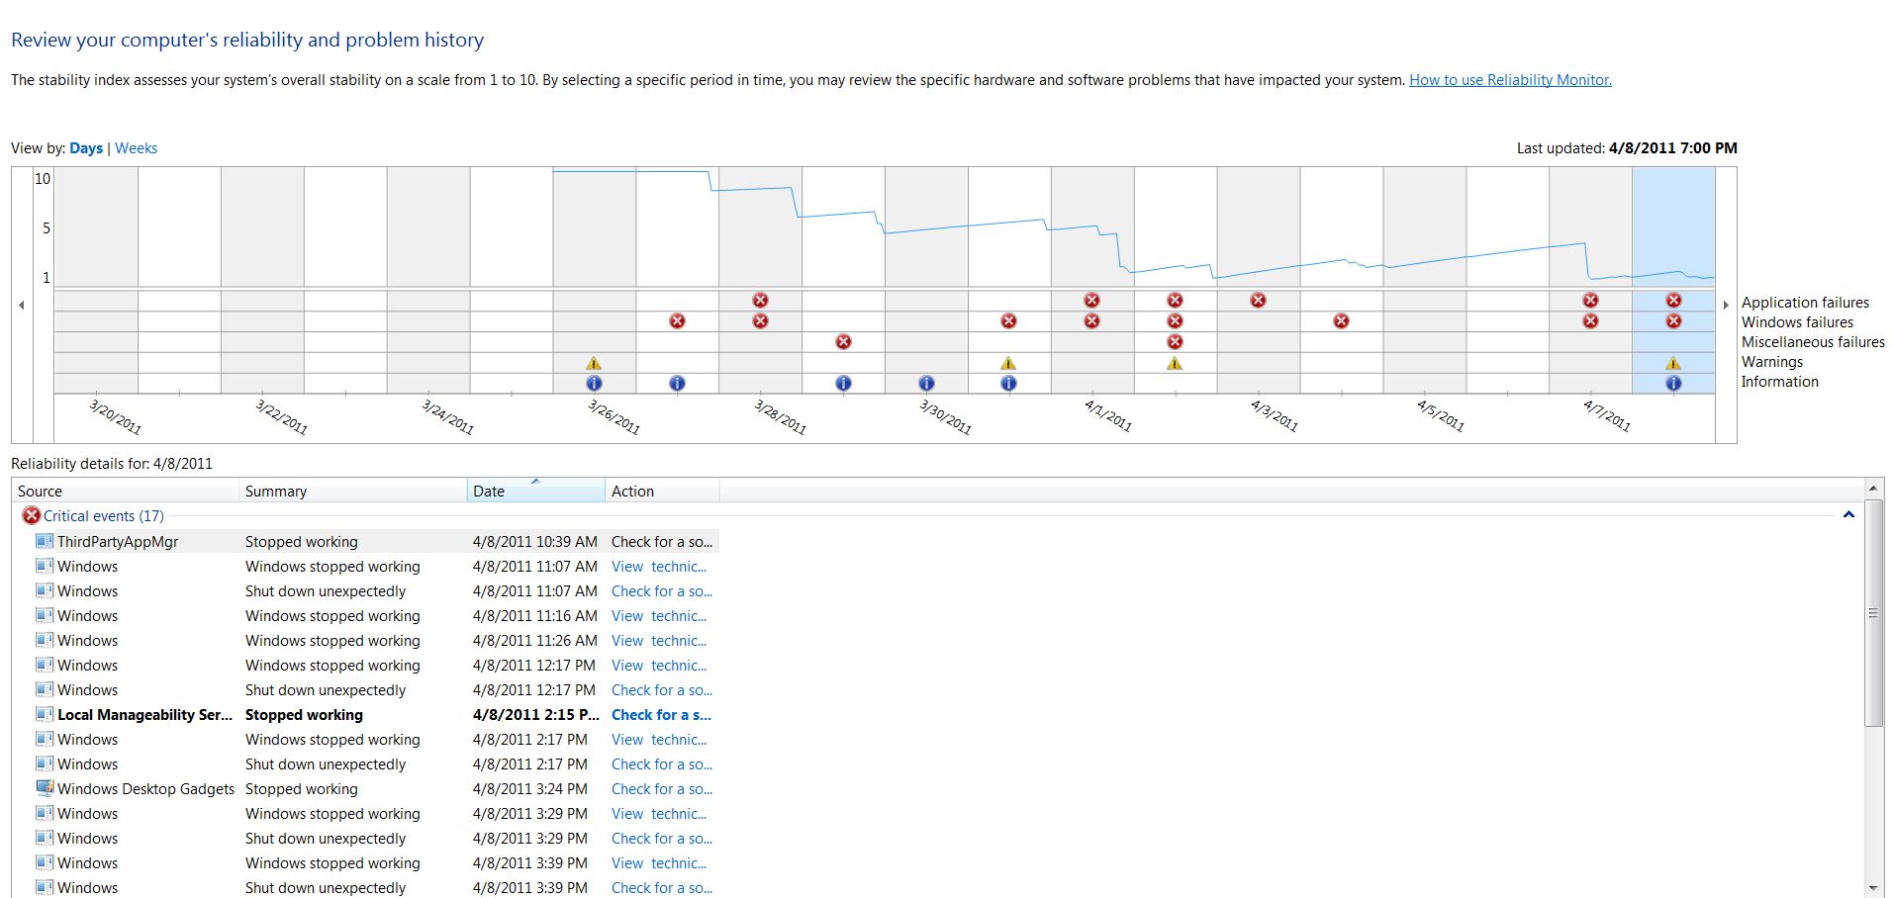The image size is (1893, 898).
Task: Select the application failure icon on 4/8/2011
Action: 1673,300
